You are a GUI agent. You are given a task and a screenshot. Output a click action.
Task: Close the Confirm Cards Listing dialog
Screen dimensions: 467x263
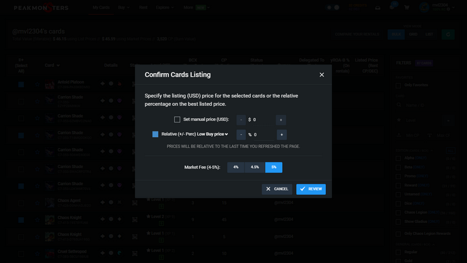tap(322, 75)
